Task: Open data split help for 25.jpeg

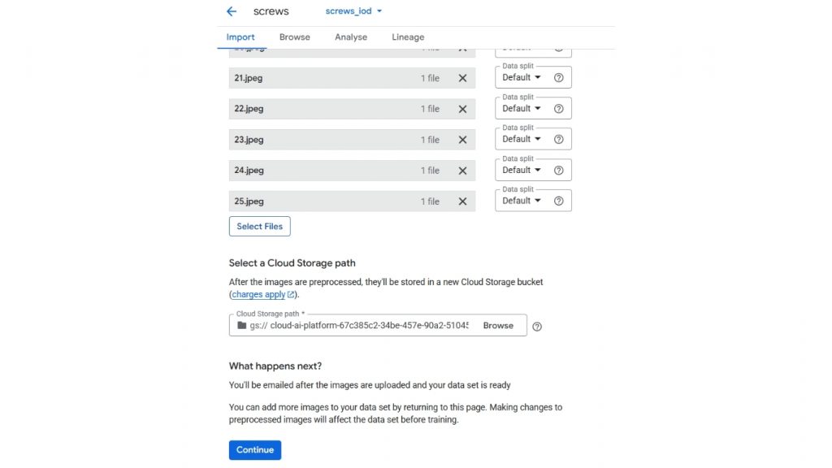Action: [x=558, y=201]
